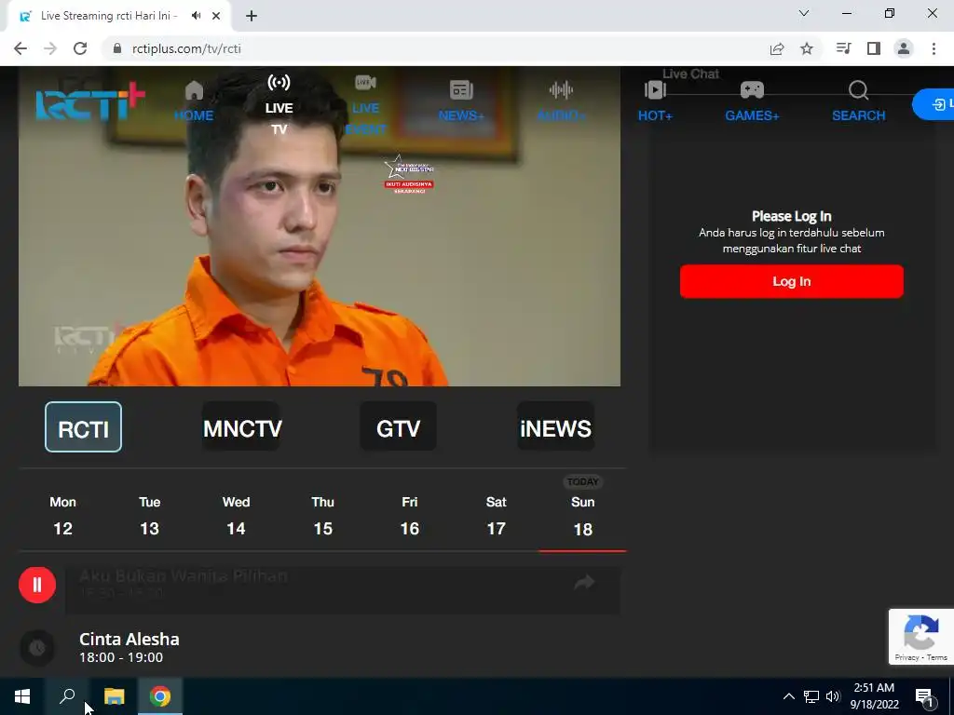
Task: Switch to the MNCTV channel
Action: [x=241, y=426]
